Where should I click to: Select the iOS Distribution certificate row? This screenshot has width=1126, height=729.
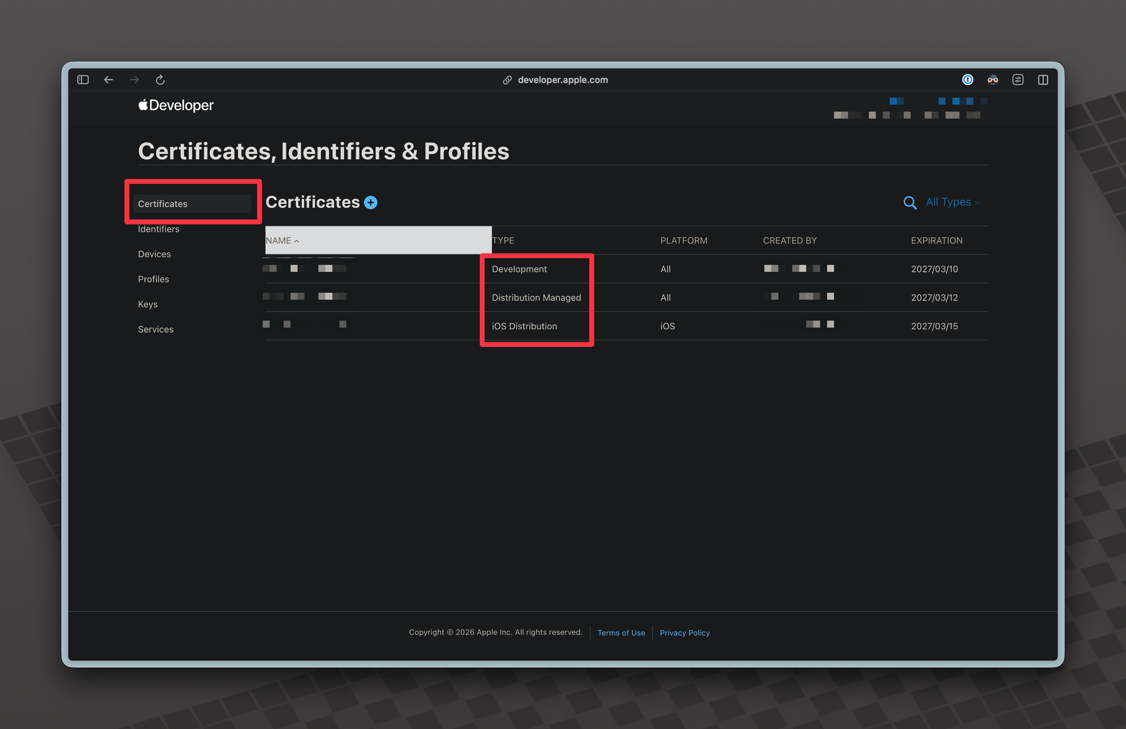[524, 326]
